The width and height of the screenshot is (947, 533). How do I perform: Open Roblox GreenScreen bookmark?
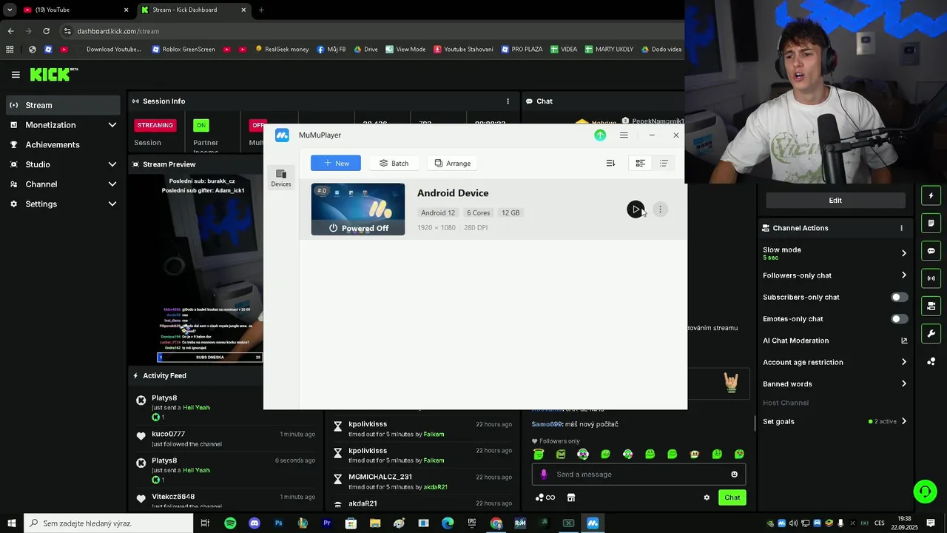(x=183, y=50)
